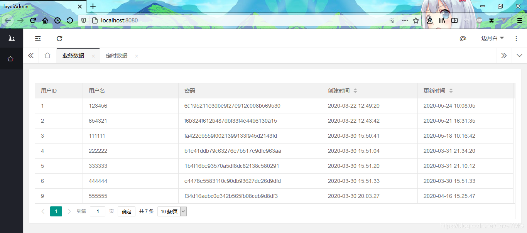Click password hash 6c195211e3dbe9f27e912c008b569530
The height and width of the screenshot is (233, 527).
tap(232, 106)
